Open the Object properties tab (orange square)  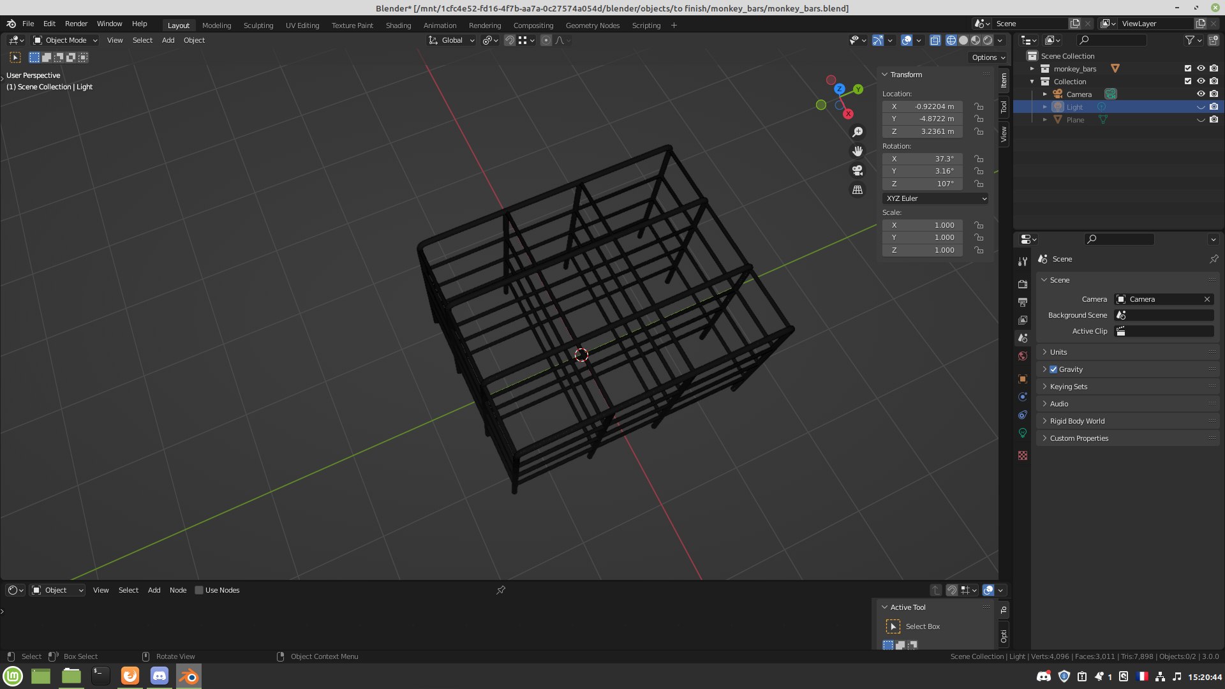pos(1023,379)
